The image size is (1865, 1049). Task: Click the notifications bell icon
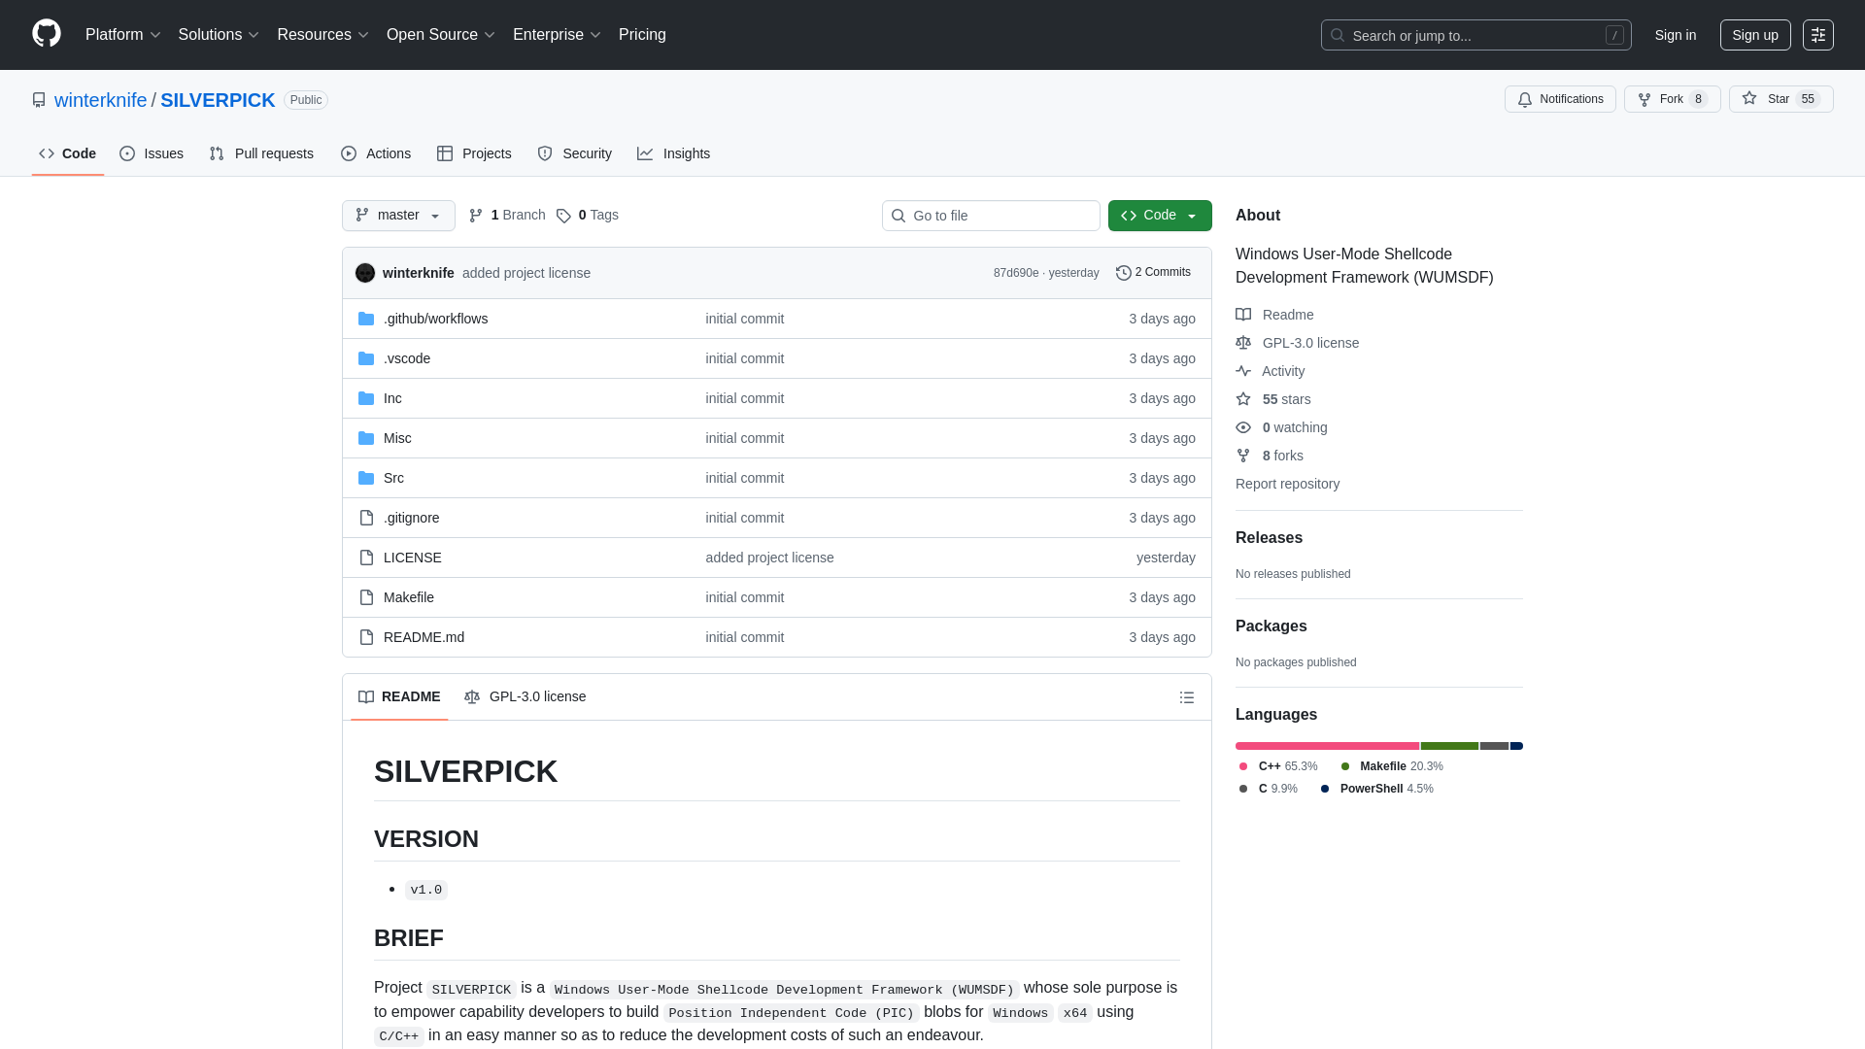click(x=1525, y=99)
